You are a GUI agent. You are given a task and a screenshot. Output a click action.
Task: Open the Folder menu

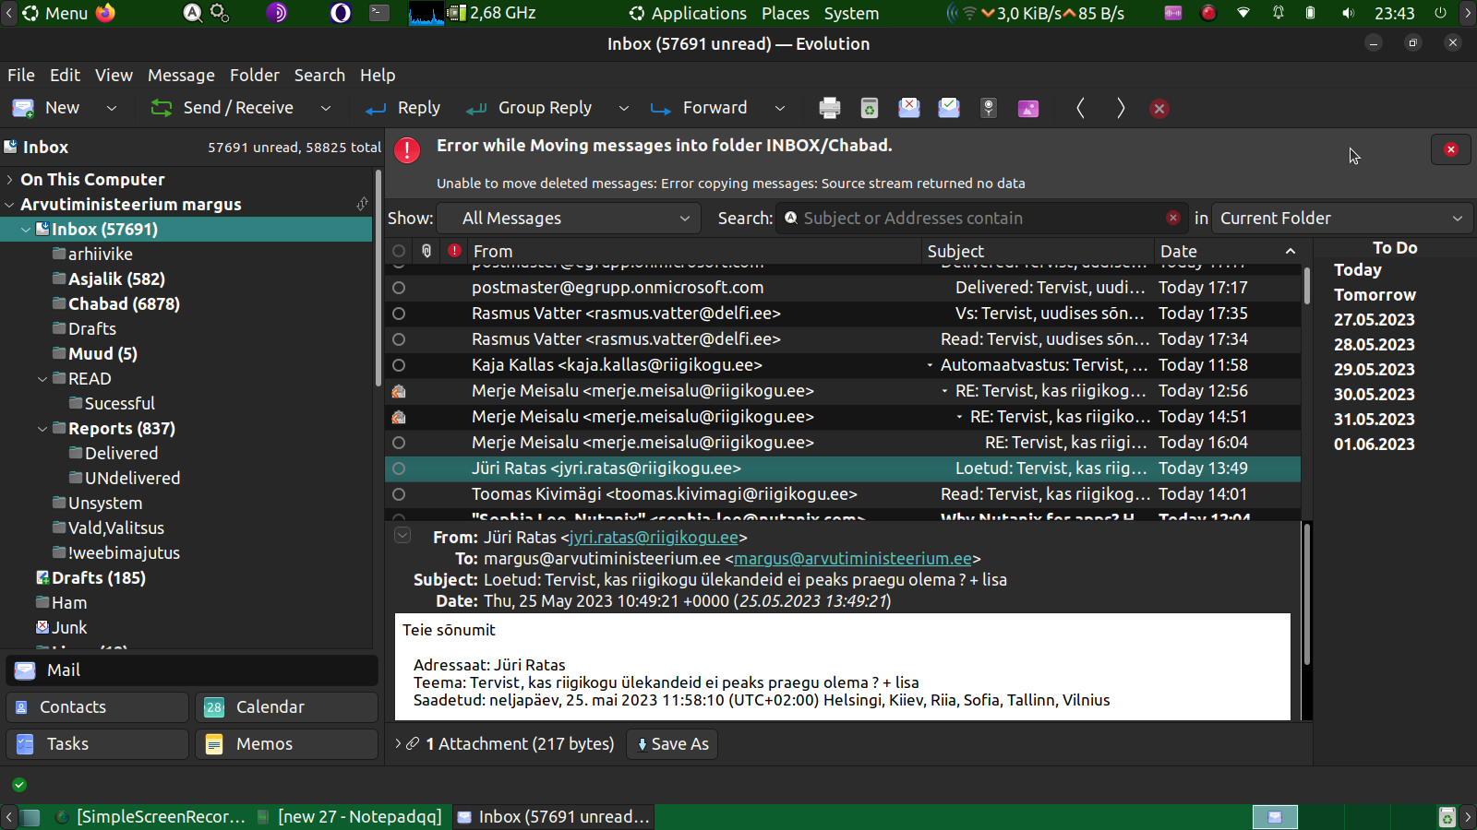click(x=255, y=75)
